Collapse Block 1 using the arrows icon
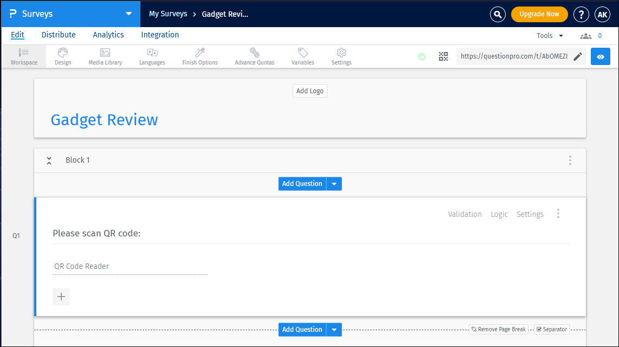 pos(49,160)
